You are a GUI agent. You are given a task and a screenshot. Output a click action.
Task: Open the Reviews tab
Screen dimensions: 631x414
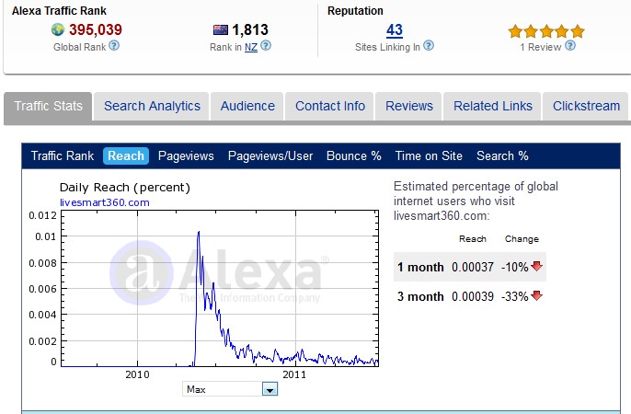408,106
